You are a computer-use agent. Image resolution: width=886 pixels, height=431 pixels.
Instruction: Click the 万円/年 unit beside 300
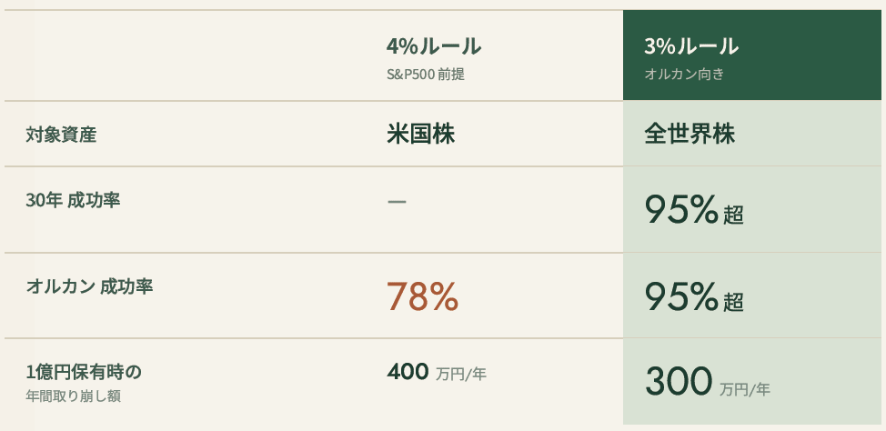[x=745, y=390]
